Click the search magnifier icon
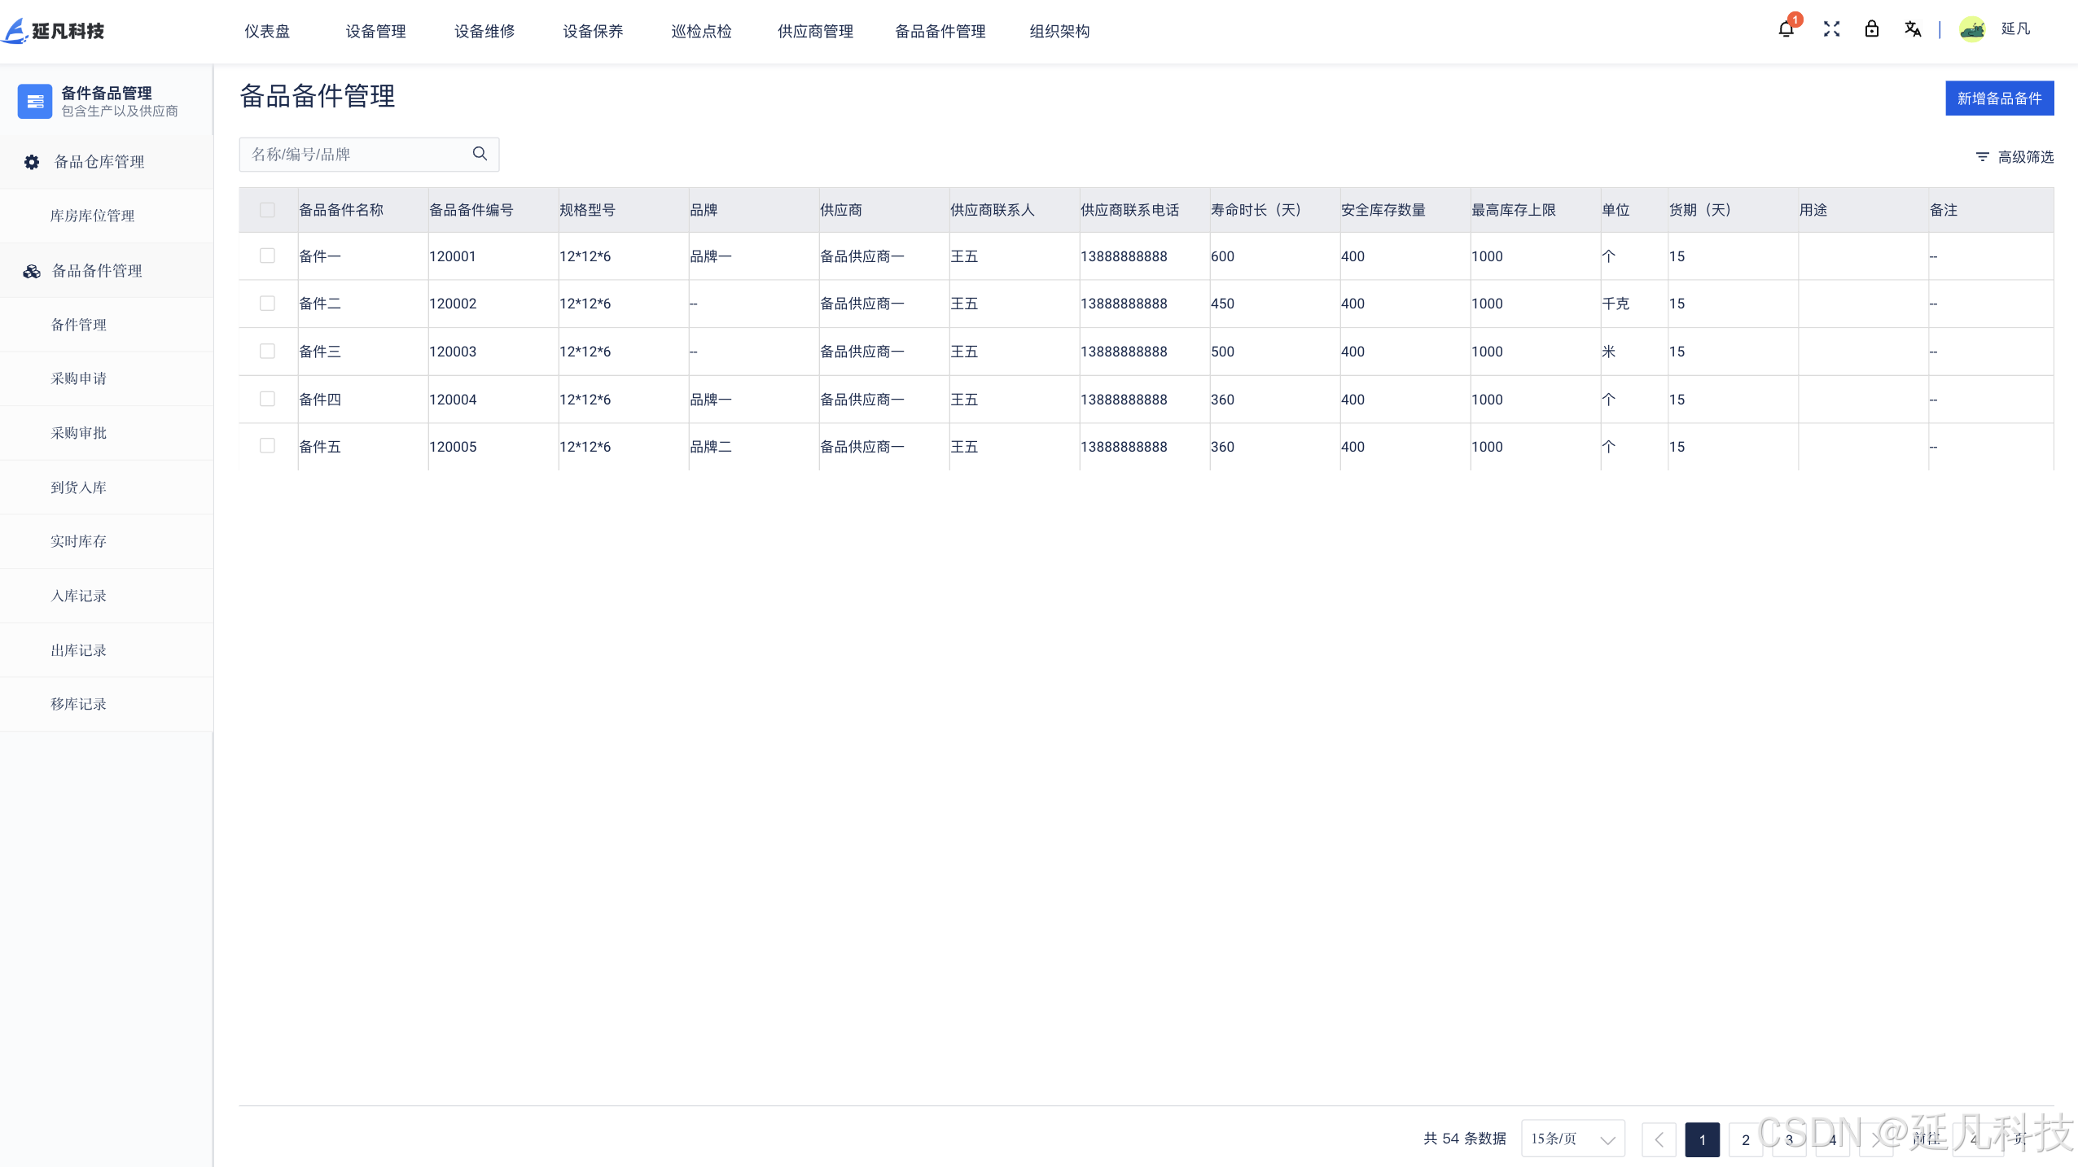This screenshot has height=1167, width=2078. pyautogui.click(x=480, y=154)
